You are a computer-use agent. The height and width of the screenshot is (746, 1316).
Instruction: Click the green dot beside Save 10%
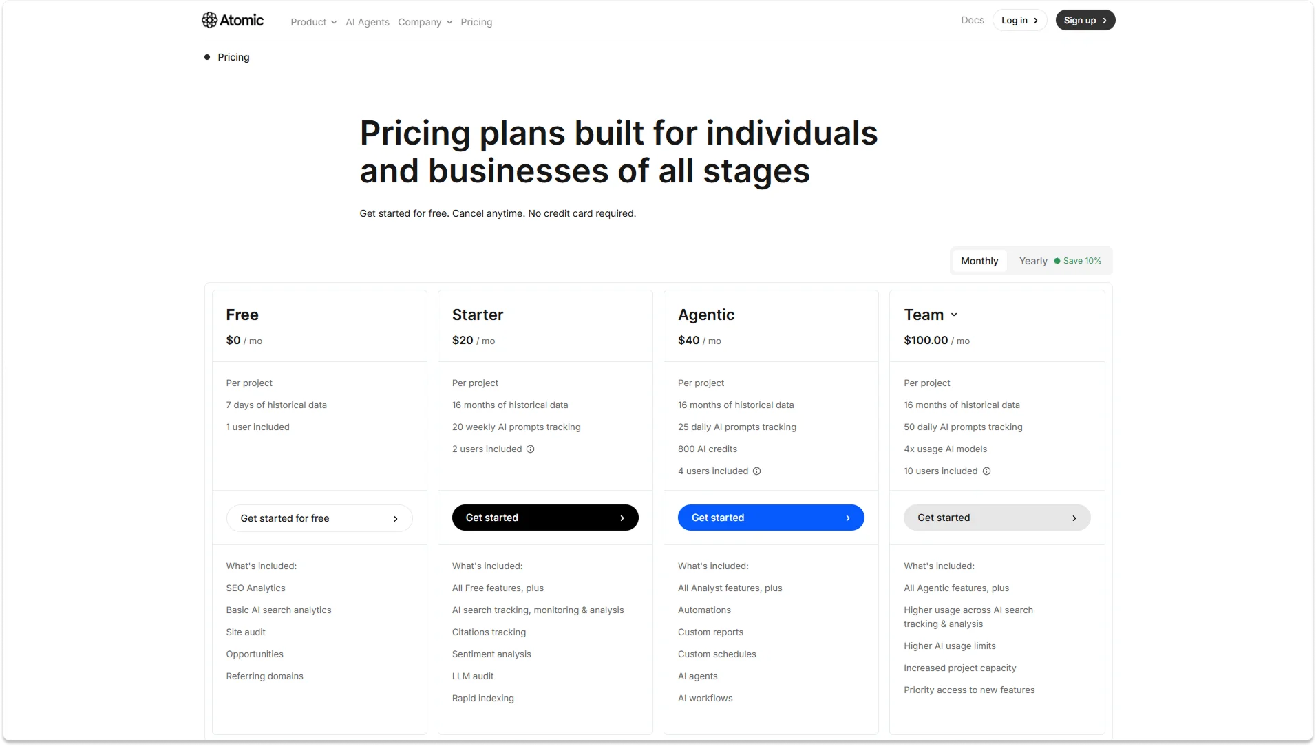pyautogui.click(x=1057, y=261)
